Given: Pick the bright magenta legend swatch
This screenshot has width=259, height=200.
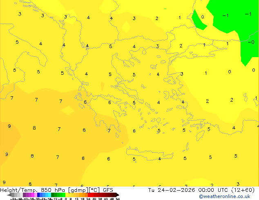Looking at the screenshot, I should (x=33, y=195).
